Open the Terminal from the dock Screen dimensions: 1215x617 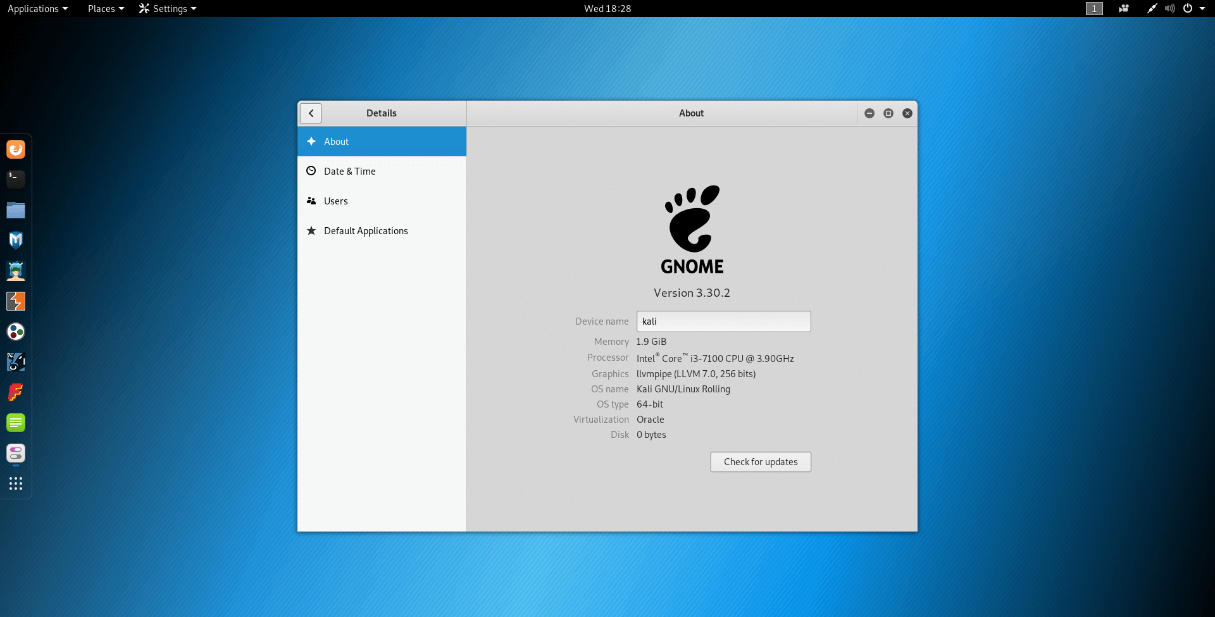pyautogui.click(x=16, y=180)
